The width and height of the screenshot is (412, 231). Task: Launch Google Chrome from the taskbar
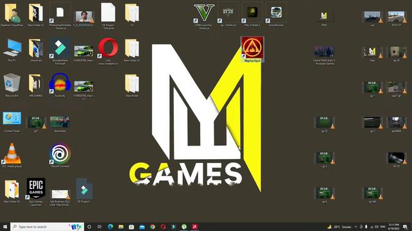click(x=153, y=227)
